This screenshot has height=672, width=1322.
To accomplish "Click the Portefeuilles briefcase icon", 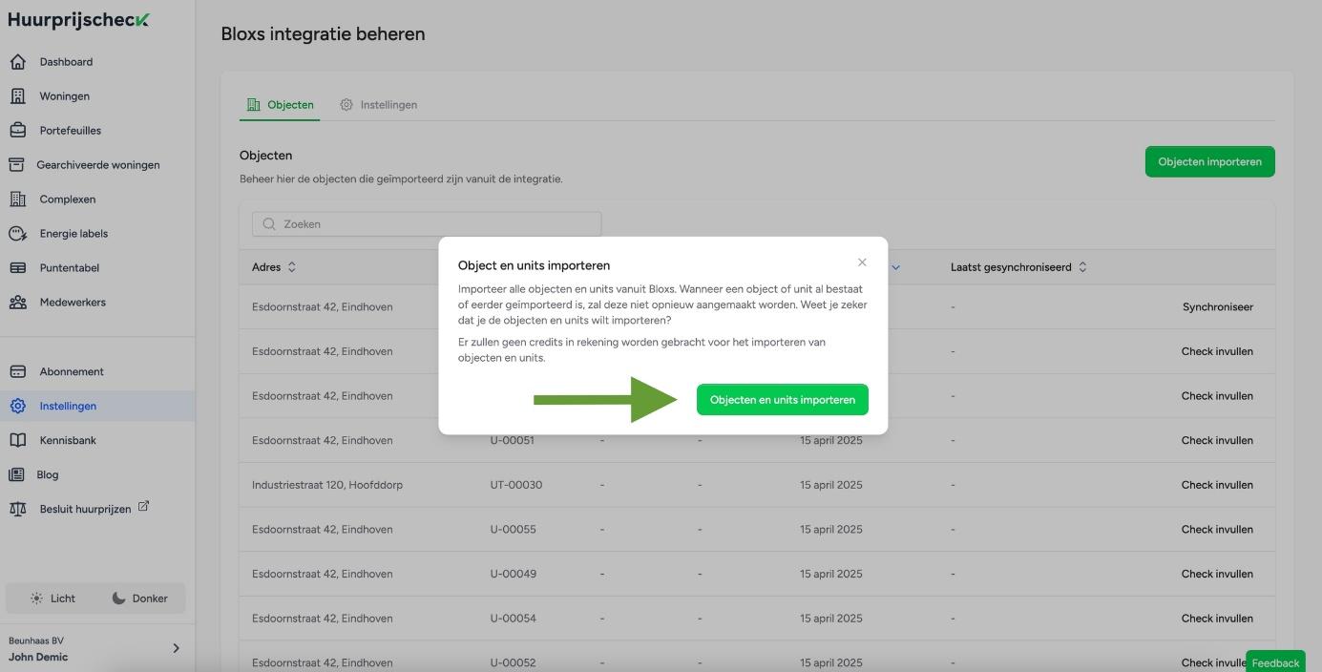I will [x=17, y=131].
